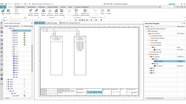The width and height of the screenshot is (186, 104).
Task: Click the Description column header
Action: [181, 27]
